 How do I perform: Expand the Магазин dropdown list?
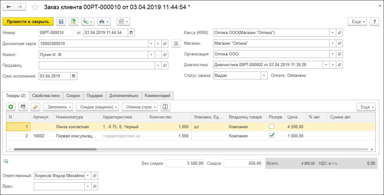[332, 44]
